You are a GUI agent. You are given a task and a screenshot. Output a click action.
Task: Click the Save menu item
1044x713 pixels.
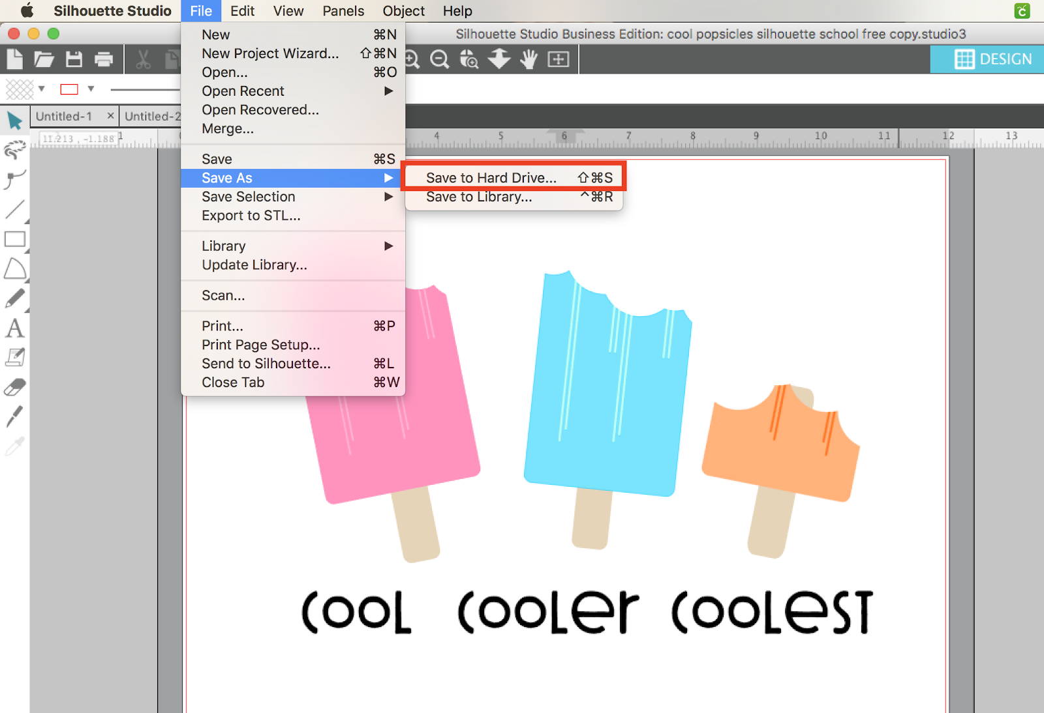pos(293,159)
